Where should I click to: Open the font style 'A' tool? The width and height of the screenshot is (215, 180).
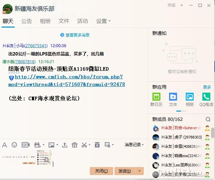4,145
